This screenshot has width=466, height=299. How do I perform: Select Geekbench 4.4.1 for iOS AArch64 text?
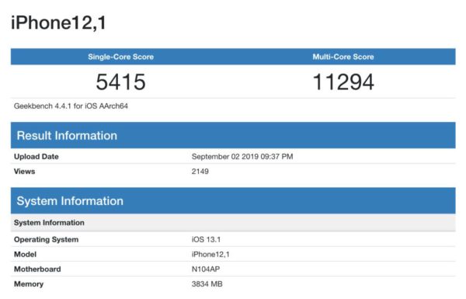[71, 106]
